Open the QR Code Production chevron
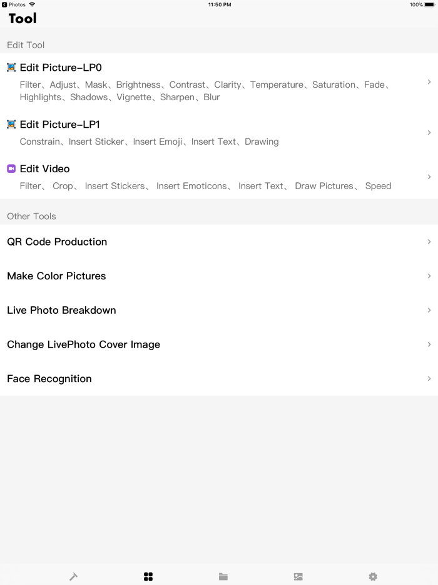This screenshot has height=585, width=438. (x=429, y=242)
